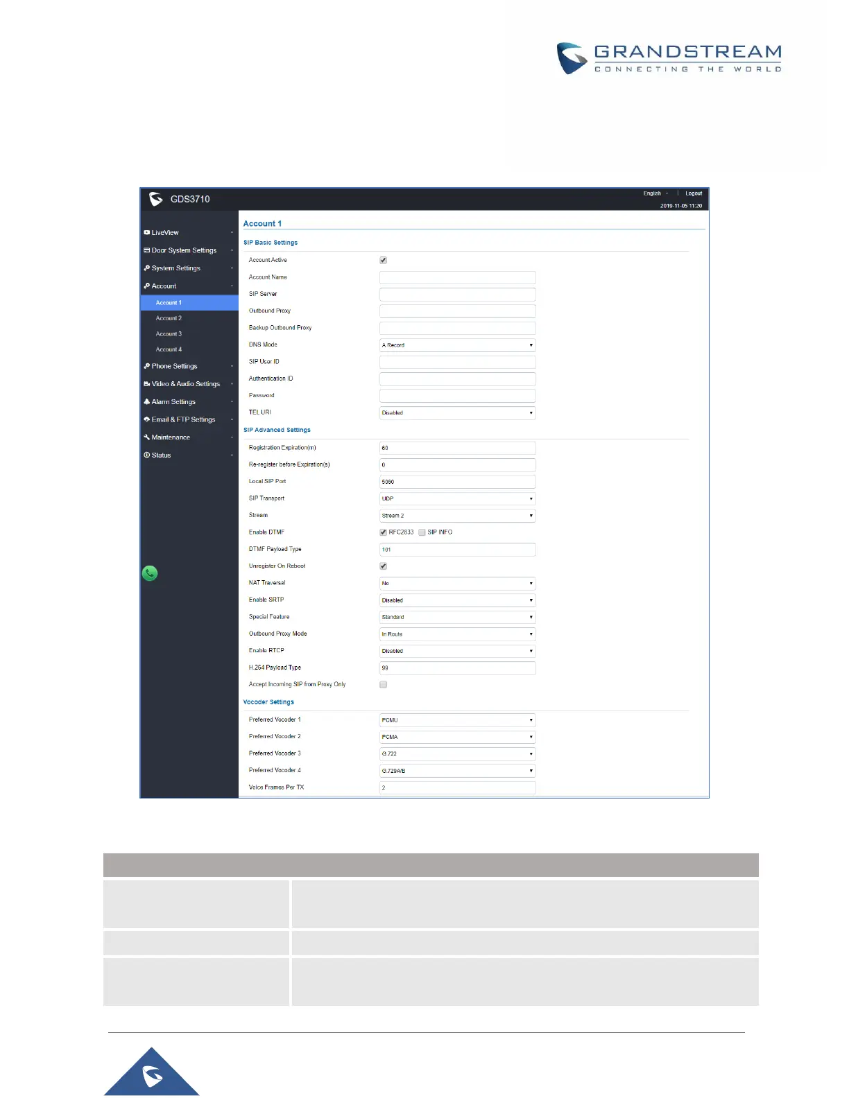Toggle the Account Active checkbox
Viewport: 849px width, 1098px height.
pyautogui.click(x=383, y=261)
